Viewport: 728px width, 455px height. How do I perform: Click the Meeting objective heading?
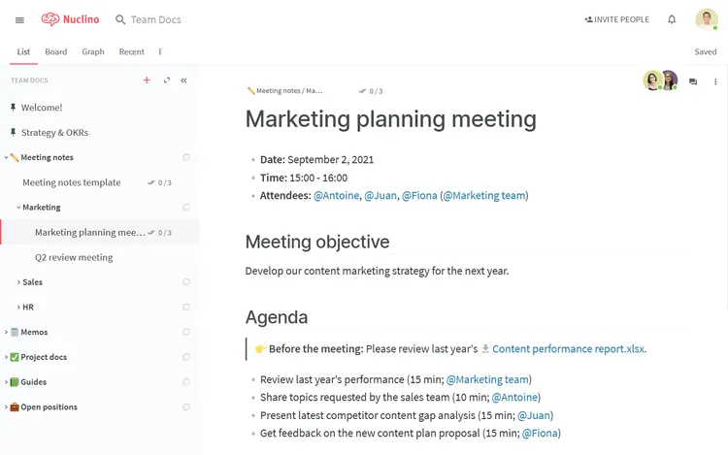coord(317,242)
